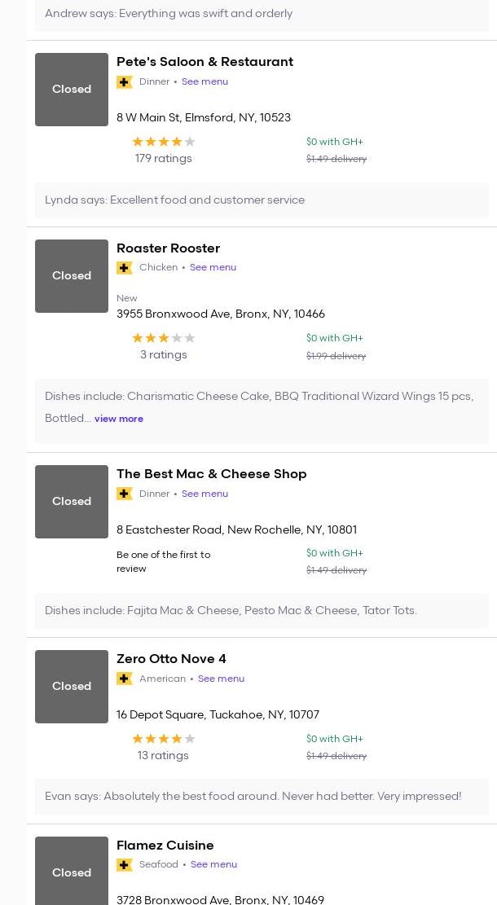Open The Best Mac & Cheese Shop title
The width and height of the screenshot is (497, 905).
tap(211, 474)
